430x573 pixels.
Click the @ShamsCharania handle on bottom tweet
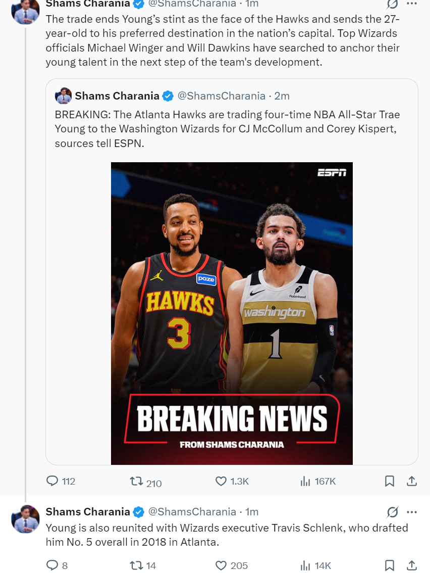click(192, 512)
